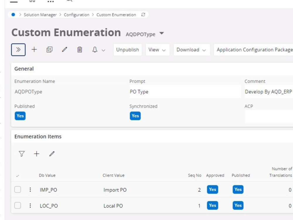
Task: Open the notification bell icon
Action: pos(95,50)
